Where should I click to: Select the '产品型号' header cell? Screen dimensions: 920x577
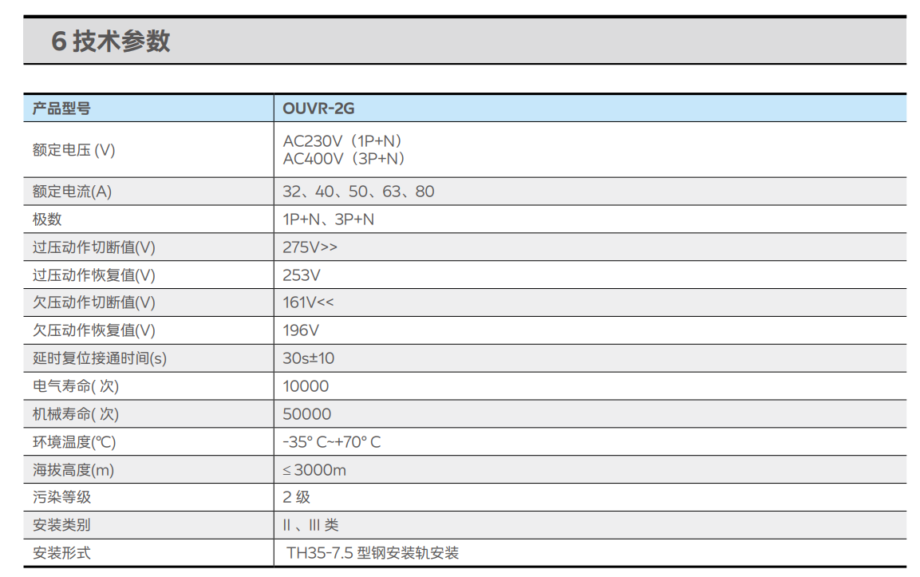coord(61,109)
